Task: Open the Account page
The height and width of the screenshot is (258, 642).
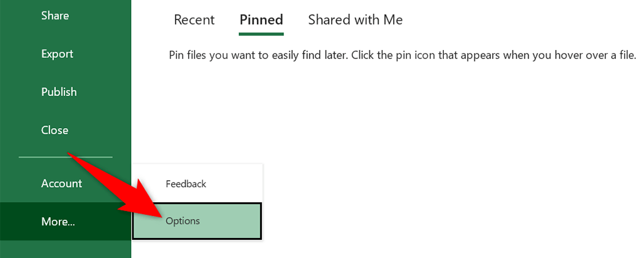Action: click(x=61, y=183)
